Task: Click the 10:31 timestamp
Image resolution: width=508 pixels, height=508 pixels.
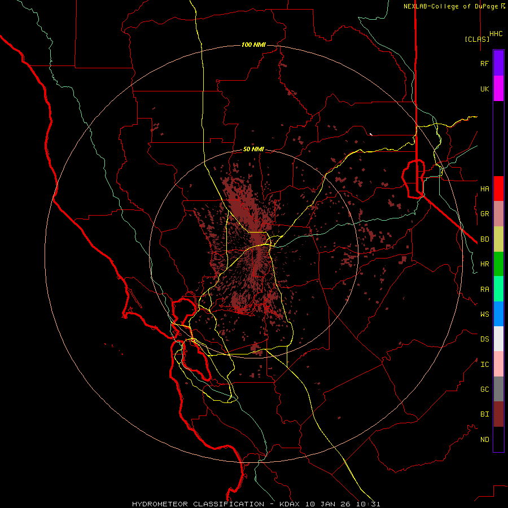Action: pyautogui.click(x=369, y=504)
